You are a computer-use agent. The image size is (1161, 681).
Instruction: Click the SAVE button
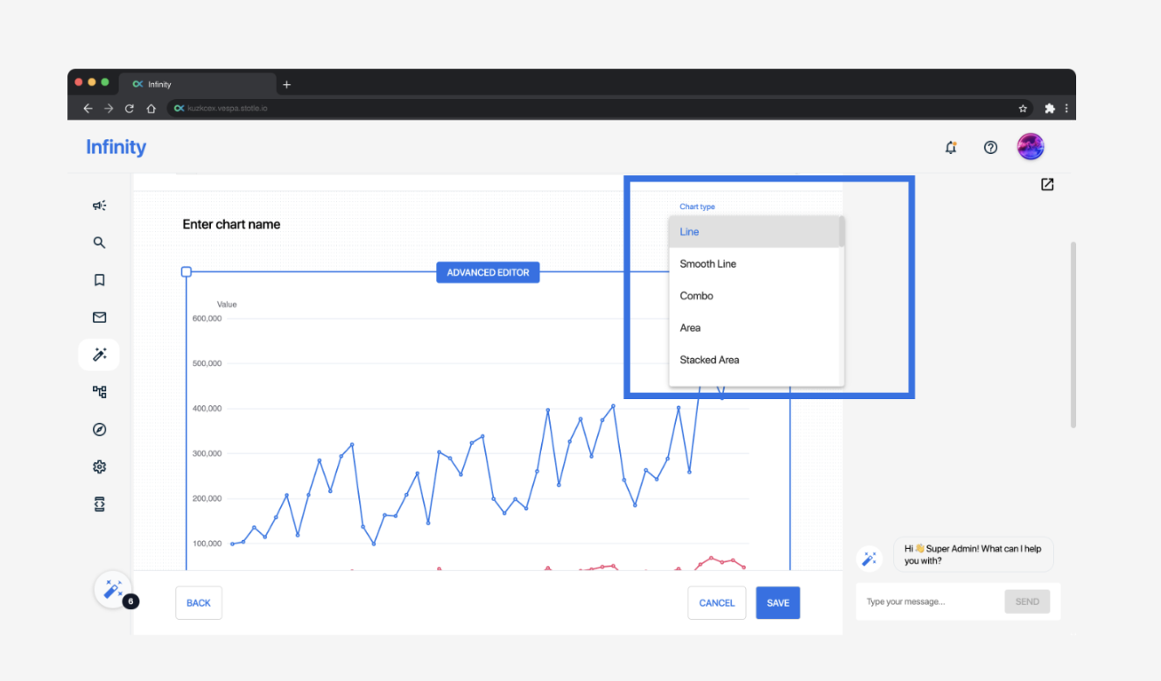pos(778,603)
